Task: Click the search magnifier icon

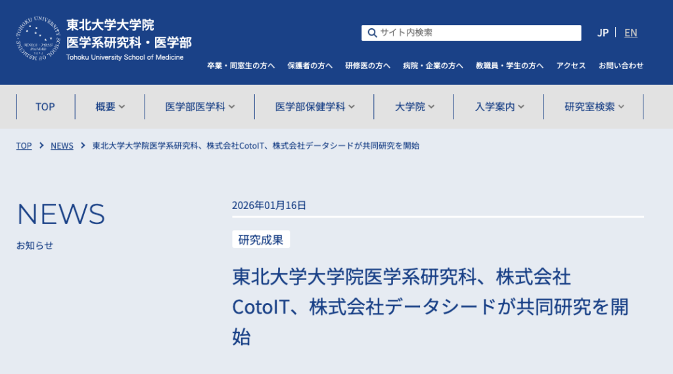Action: click(372, 33)
